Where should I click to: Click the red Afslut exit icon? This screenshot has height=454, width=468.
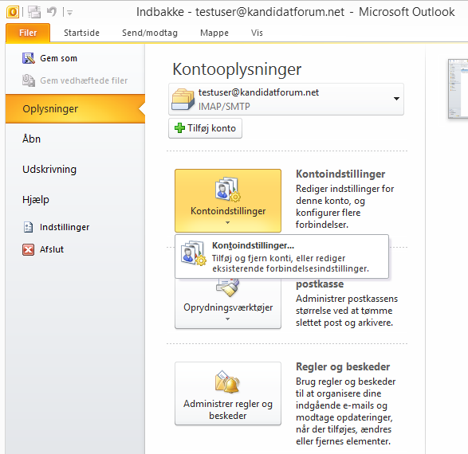[x=29, y=249]
